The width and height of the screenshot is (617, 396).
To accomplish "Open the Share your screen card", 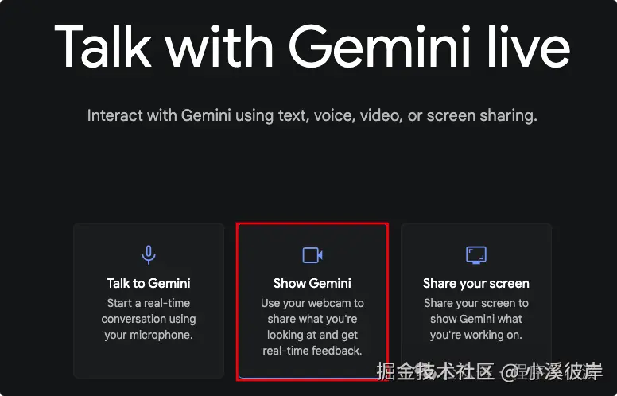I will point(476,301).
